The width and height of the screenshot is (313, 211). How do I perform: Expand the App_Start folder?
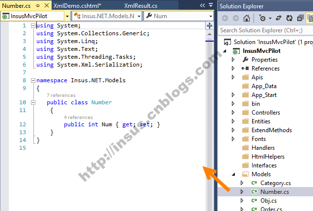coord(233,95)
